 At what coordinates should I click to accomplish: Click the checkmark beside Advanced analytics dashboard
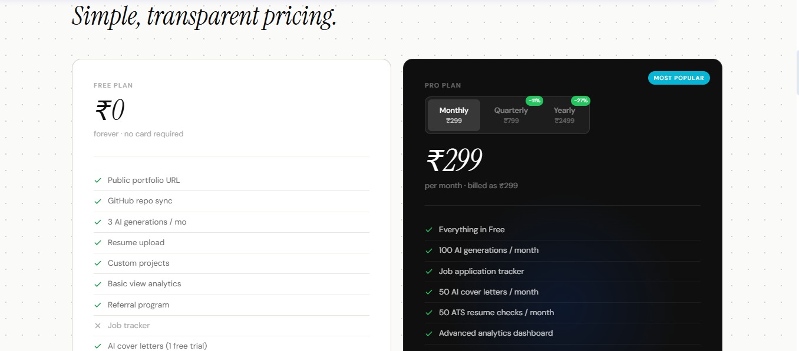point(429,333)
